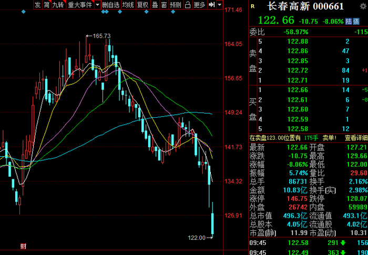This screenshot has height=255, width=368.
Task: Click 查看详细 to view order details
Action: 356,138
